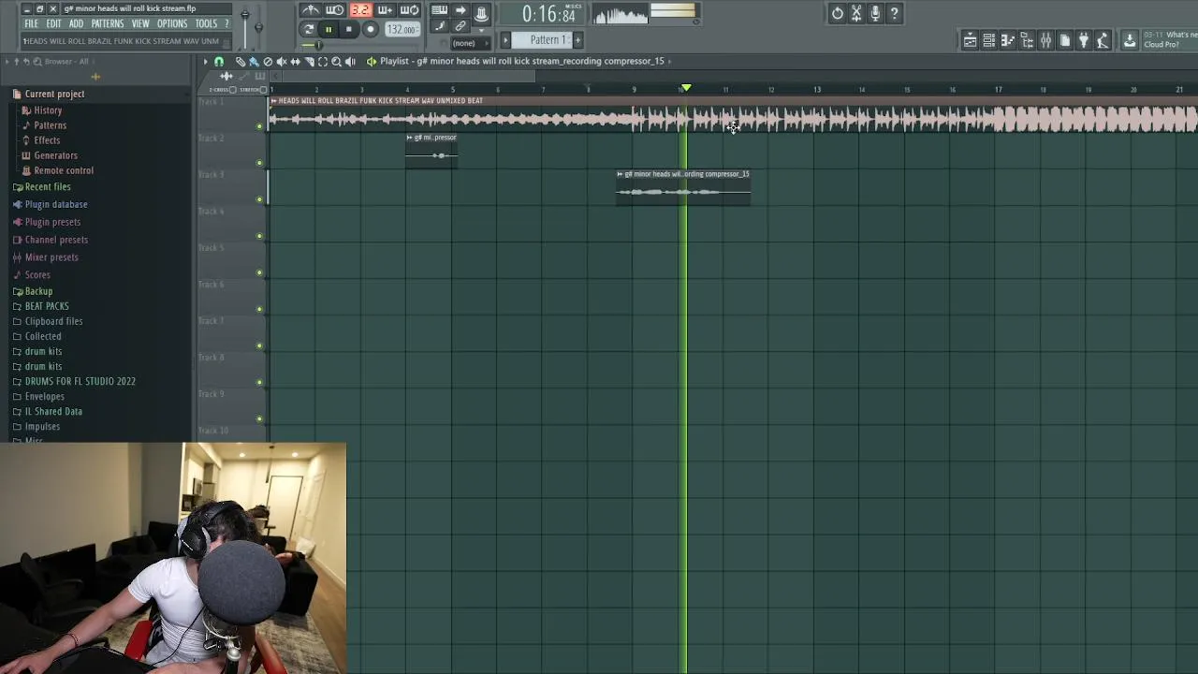Open the PATTERNS menu
The width and height of the screenshot is (1198, 674).
(x=108, y=23)
